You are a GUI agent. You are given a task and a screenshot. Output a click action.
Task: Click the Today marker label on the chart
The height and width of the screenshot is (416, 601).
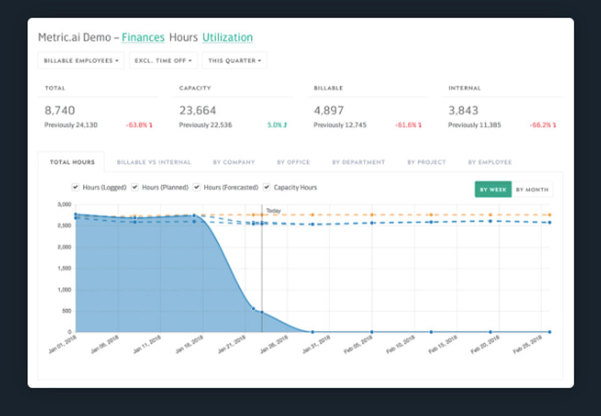[273, 211]
